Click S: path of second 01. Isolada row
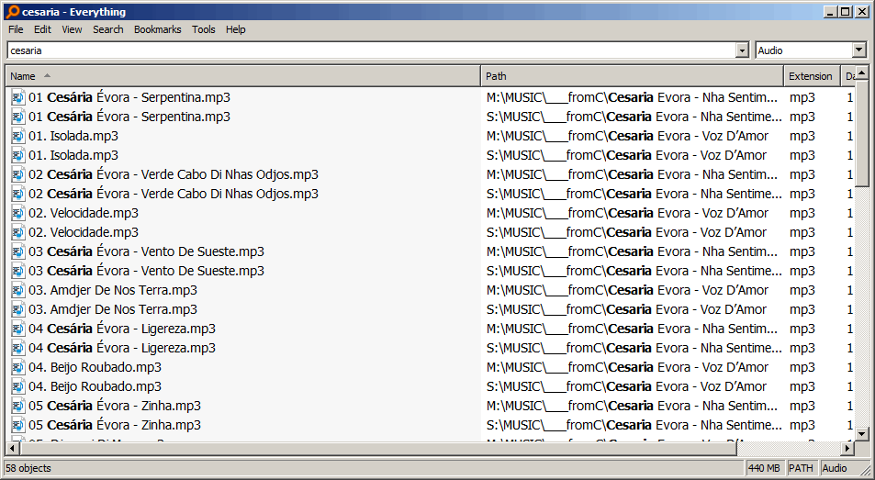Image resolution: width=875 pixels, height=480 pixels. point(627,155)
